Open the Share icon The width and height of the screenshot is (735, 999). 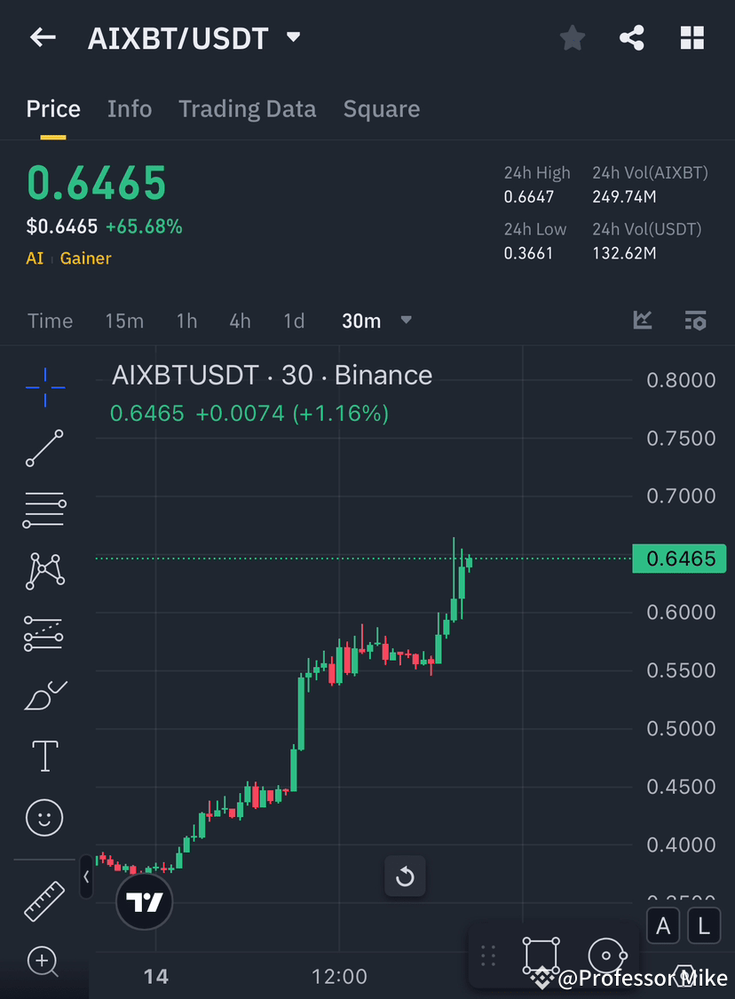(x=631, y=37)
